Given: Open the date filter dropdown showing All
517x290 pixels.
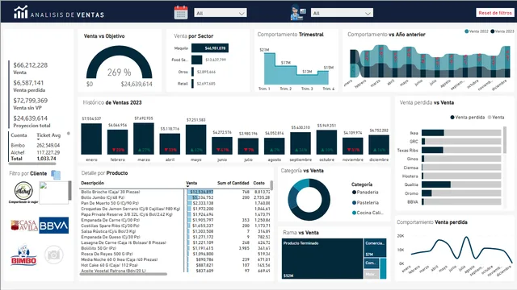Looking at the screenshot, I should (221, 13).
